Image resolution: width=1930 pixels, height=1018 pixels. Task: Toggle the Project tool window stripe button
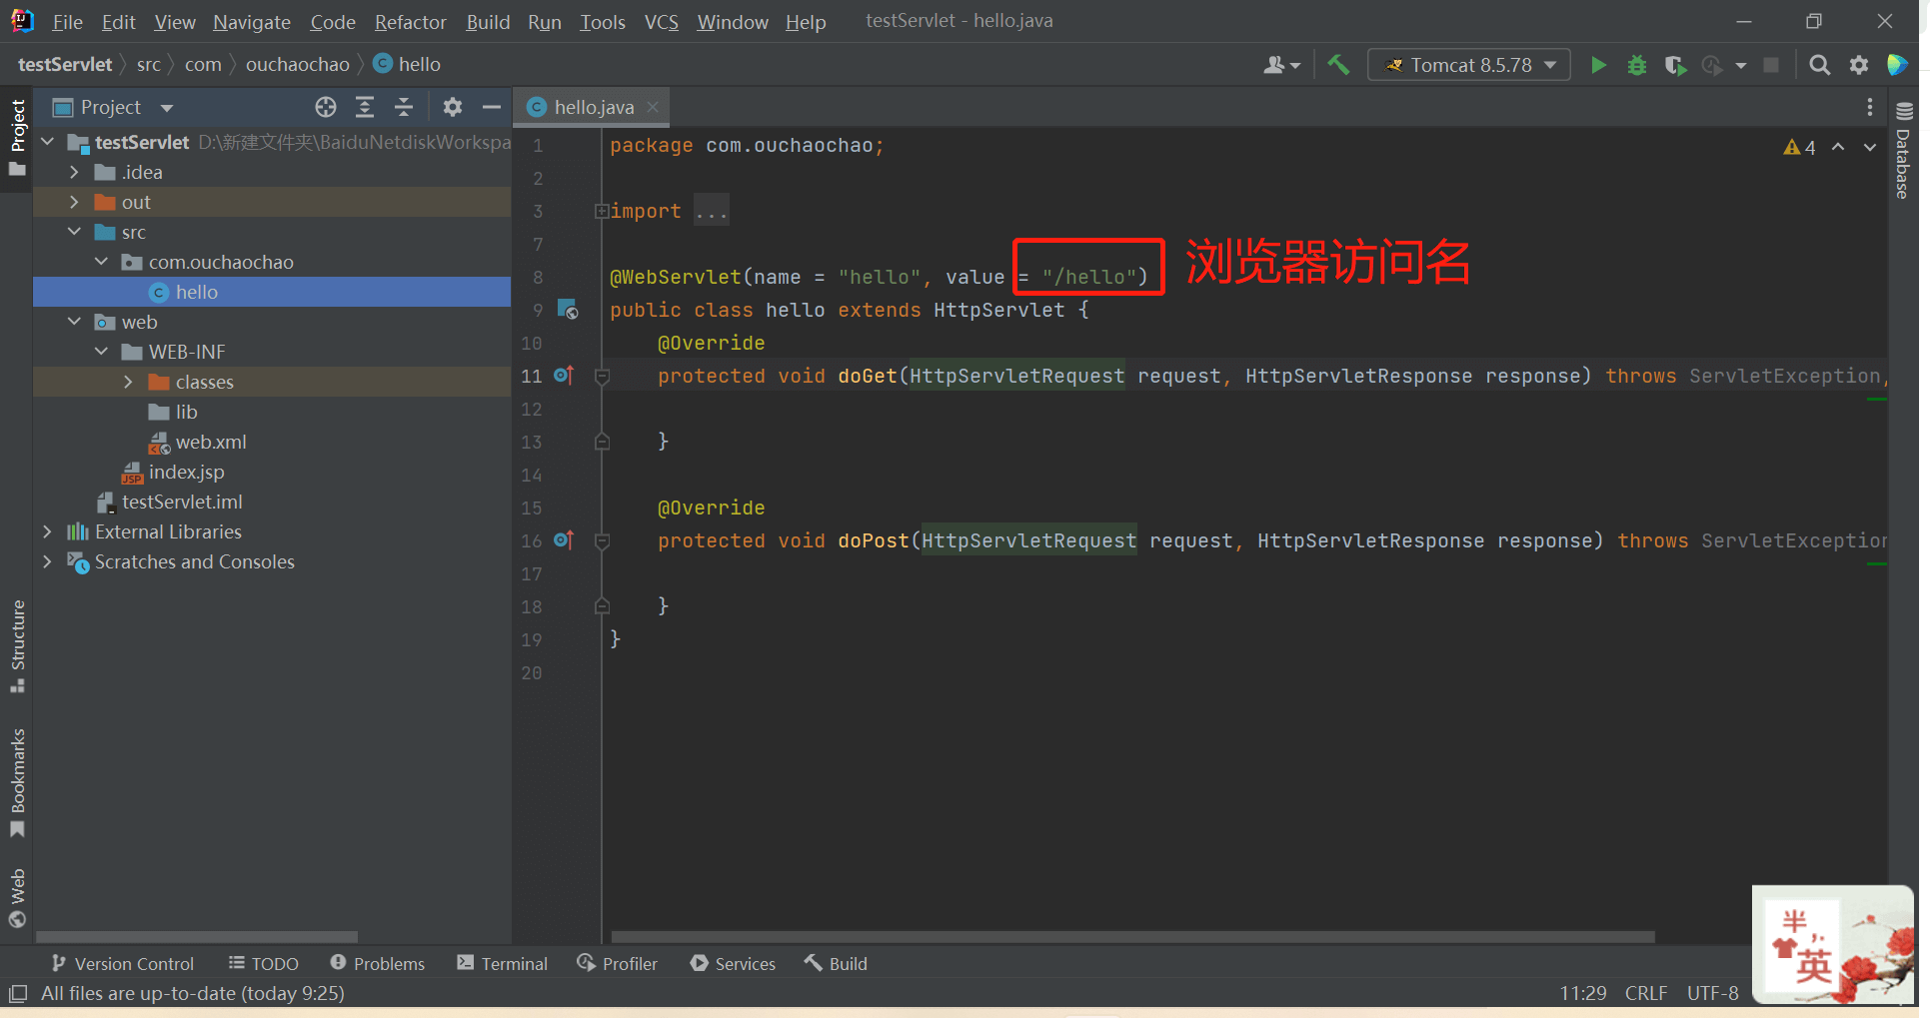(17, 138)
